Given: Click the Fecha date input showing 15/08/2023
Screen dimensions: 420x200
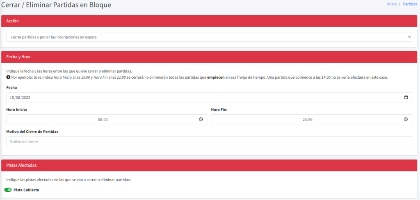Looking at the screenshot, I should click(x=209, y=98).
